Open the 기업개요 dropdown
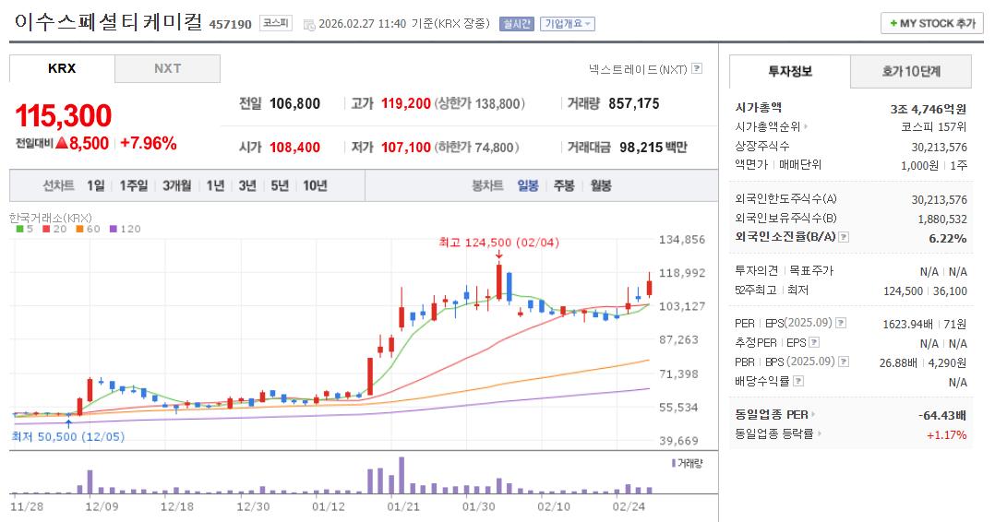Screen dimensions: 995x522 (568, 24)
